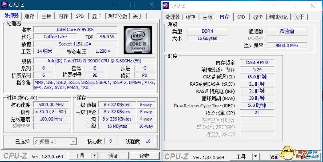This screenshot has width=323, height=162.
Task: Click the 14 纳米 technology value
Action: point(45,51)
